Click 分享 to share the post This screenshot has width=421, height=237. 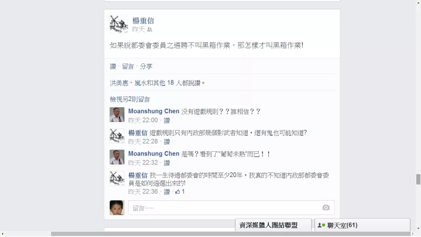[146, 66]
